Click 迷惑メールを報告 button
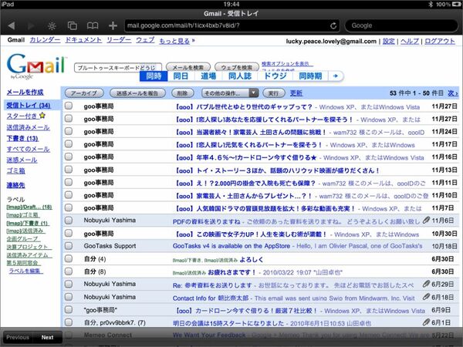The height and width of the screenshot is (347, 463). (137, 93)
